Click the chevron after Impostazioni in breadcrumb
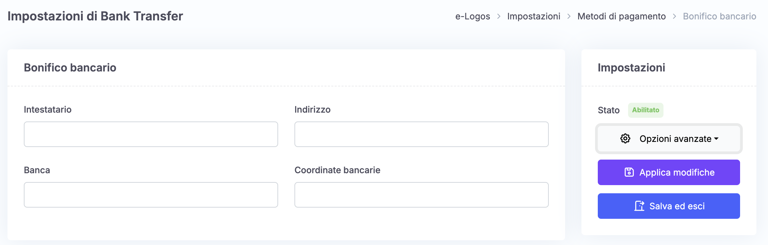768x245 pixels. 569,16
